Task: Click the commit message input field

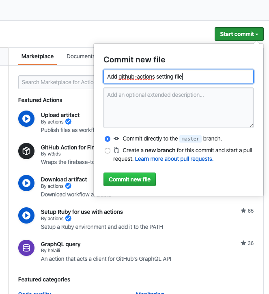Action: [x=179, y=77]
